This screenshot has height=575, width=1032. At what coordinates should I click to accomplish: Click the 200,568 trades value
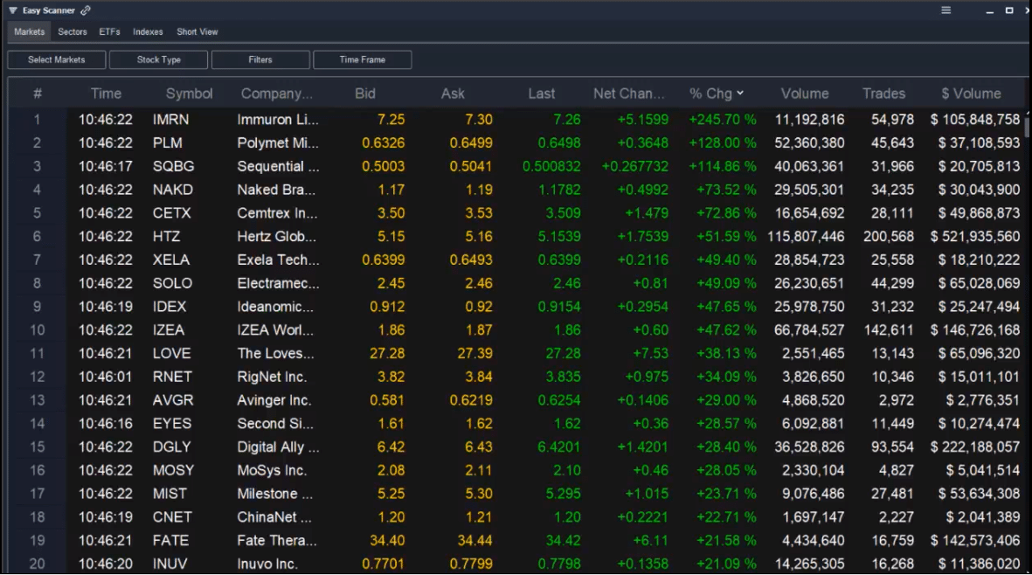click(888, 236)
